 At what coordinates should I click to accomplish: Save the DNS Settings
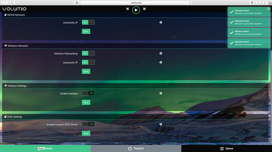(x=86, y=133)
